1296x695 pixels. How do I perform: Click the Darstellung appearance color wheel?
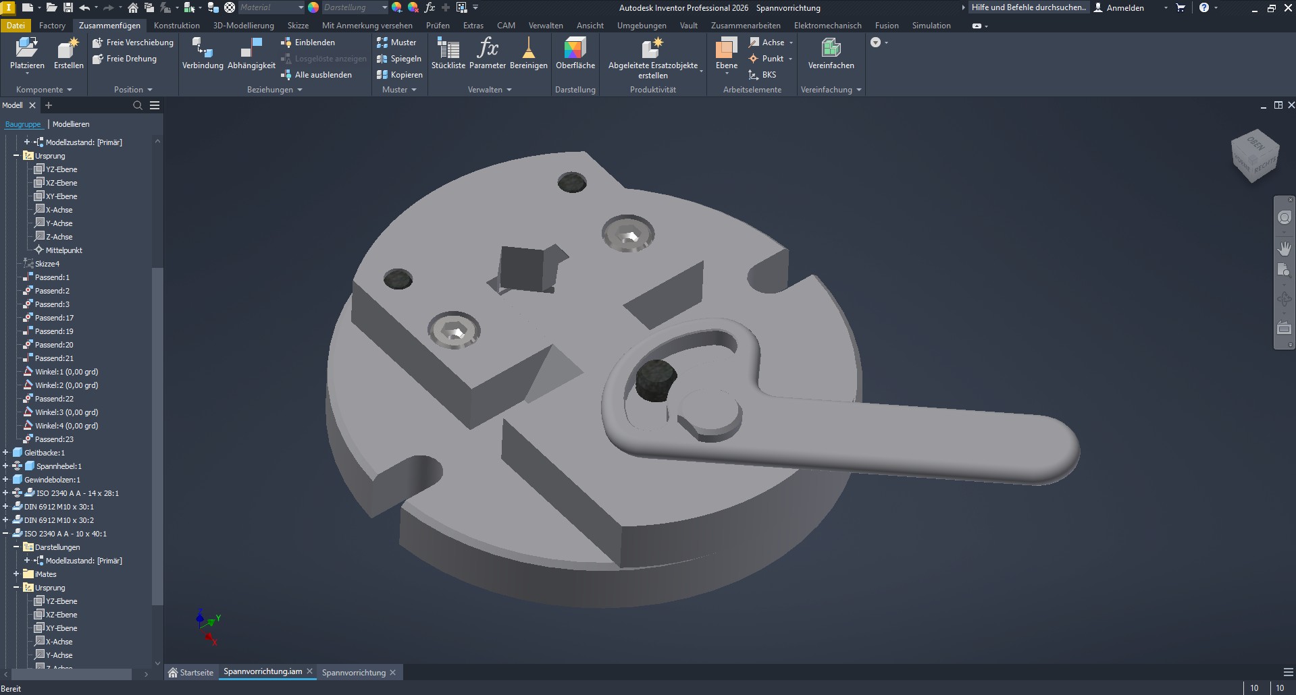pos(313,7)
